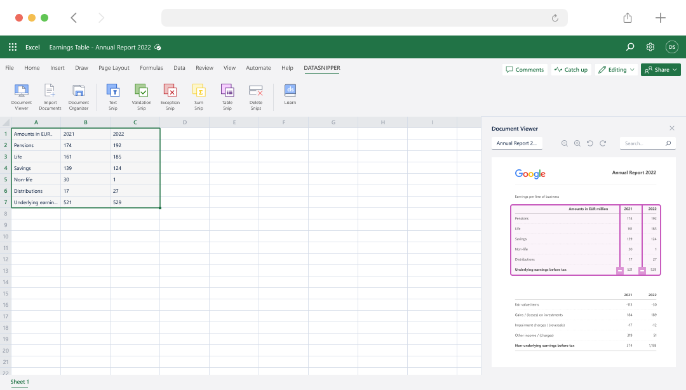Select the Table Snip tool
Viewport: 686px width, 390px height.
(227, 96)
